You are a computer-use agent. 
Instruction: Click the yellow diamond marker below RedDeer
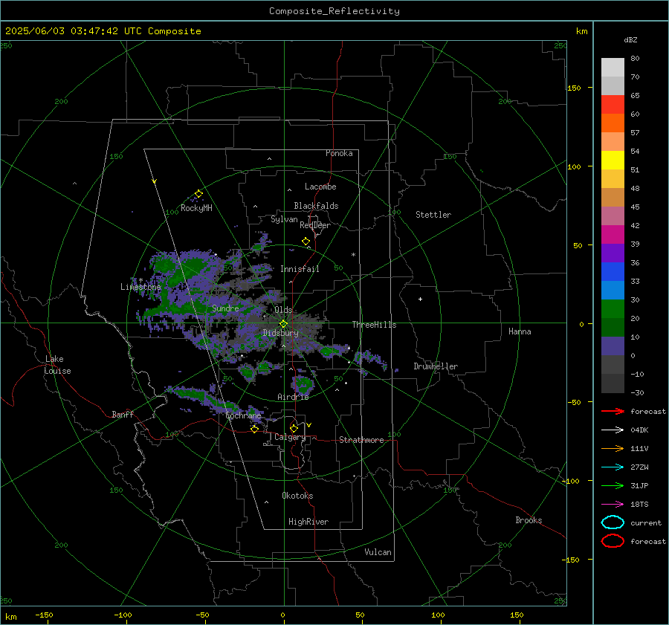(x=306, y=242)
